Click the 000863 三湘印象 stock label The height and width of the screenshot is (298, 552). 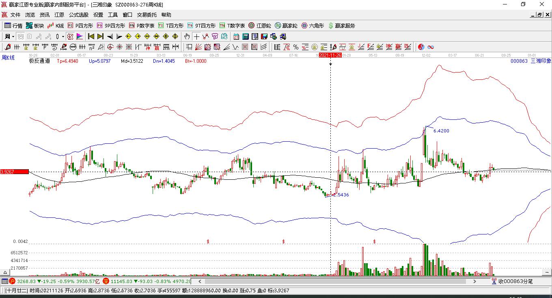click(531, 61)
